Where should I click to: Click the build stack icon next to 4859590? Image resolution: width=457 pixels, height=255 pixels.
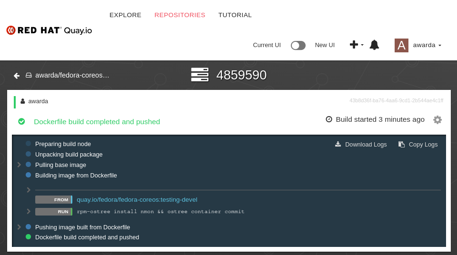pos(199,75)
